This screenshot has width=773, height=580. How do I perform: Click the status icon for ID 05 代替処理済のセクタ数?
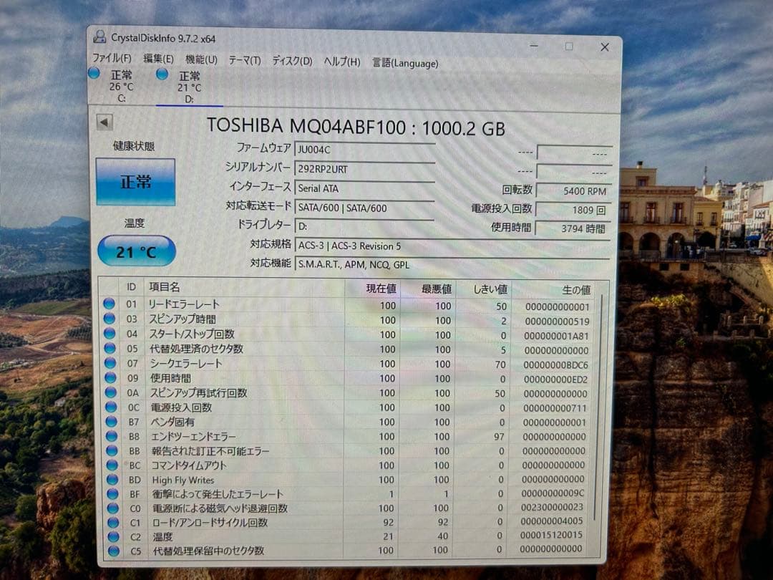[x=110, y=348]
